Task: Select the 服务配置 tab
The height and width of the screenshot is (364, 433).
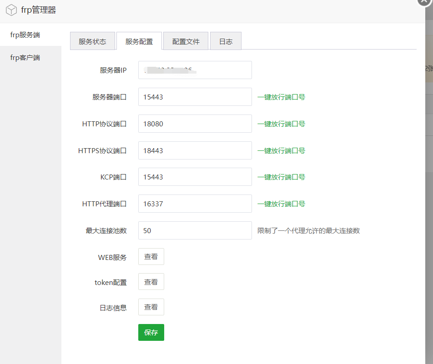Action: [x=139, y=41]
